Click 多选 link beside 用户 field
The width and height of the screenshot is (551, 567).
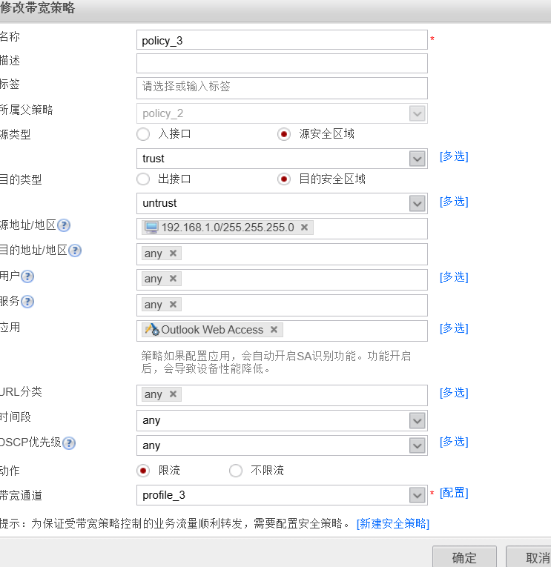point(454,277)
